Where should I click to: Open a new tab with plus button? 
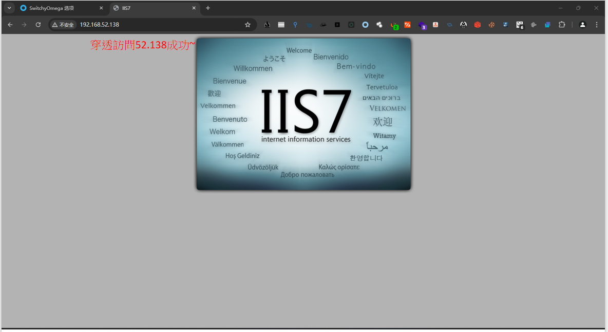click(208, 8)
